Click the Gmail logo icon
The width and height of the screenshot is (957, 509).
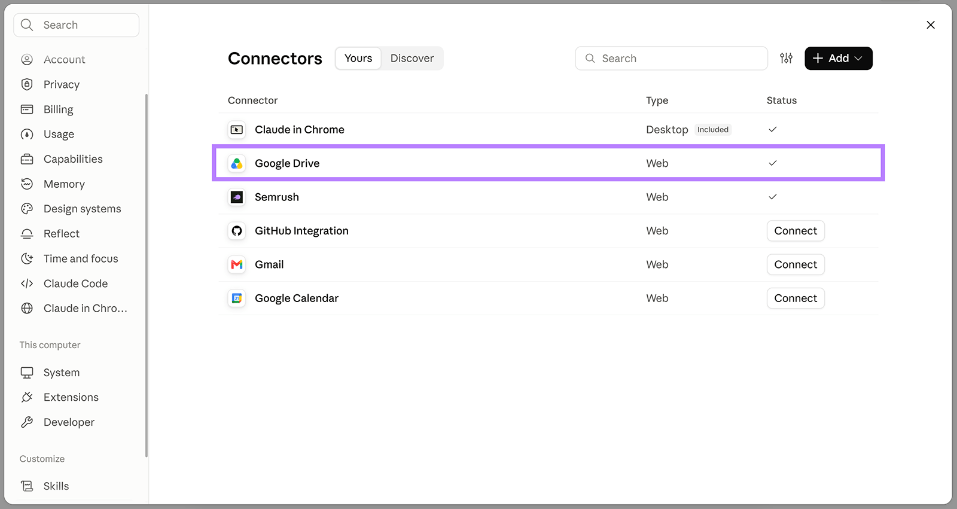(237, 264)
